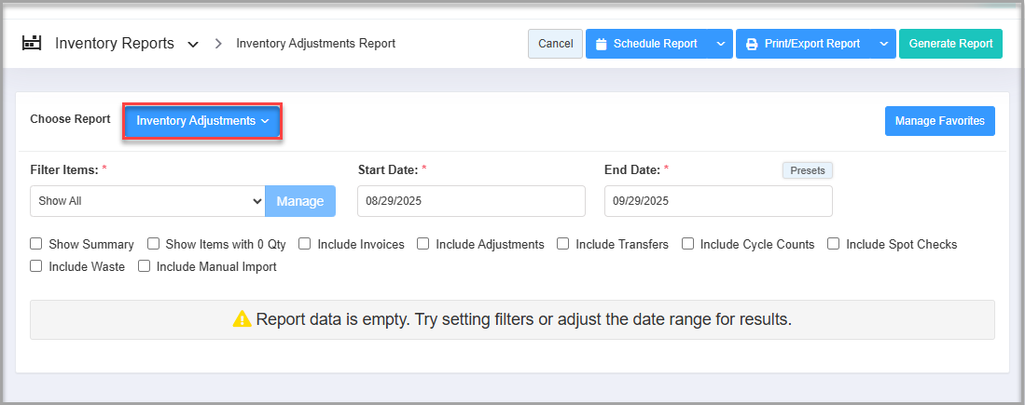Enable the Include Waste checkbox

36,266
